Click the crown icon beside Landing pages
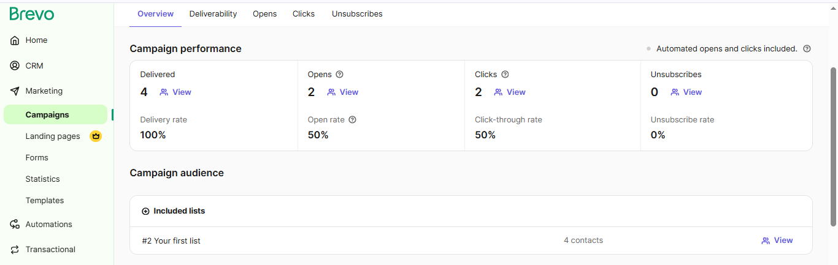838x265 pixels. click(95, 136)
